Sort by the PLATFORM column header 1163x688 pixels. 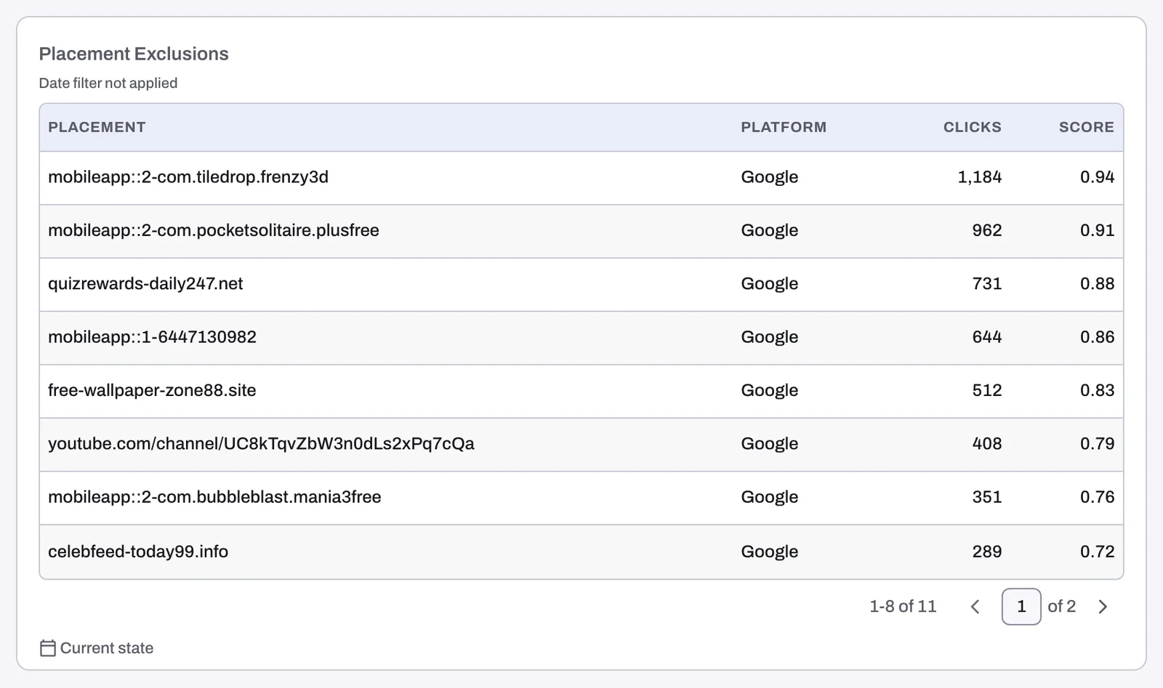pyautogui.click(x=784, y=127)
